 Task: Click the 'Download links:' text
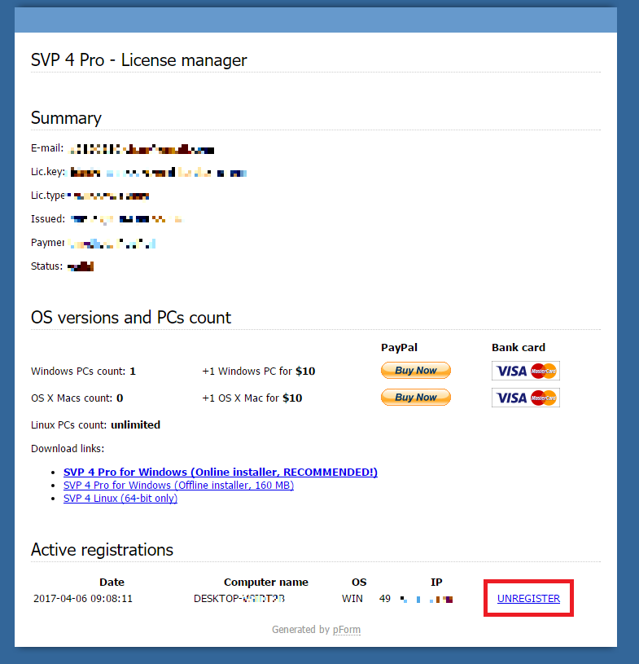68,448
